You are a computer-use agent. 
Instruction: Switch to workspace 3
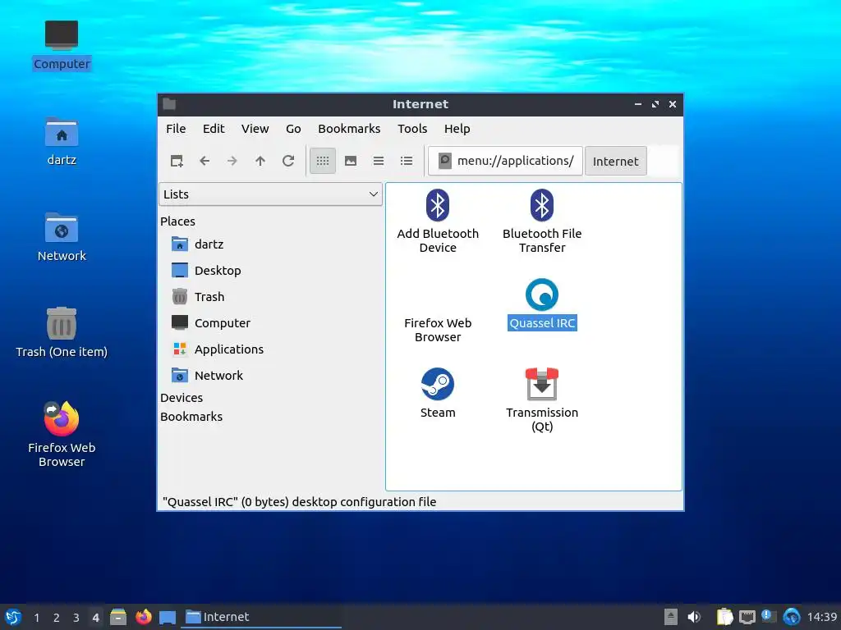click(x=76, y=618)
